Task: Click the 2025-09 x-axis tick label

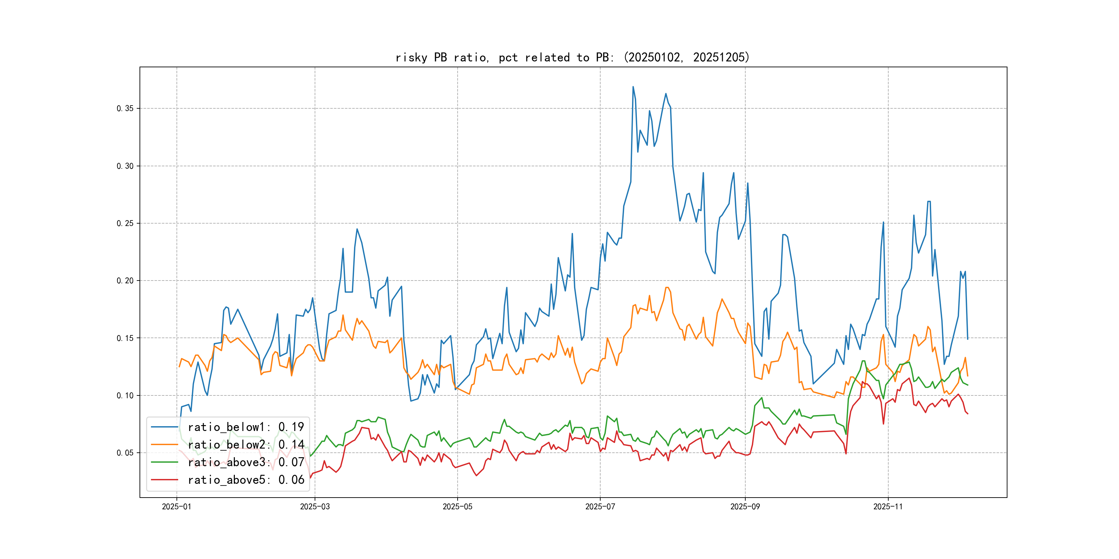Action: click(745, 507)
